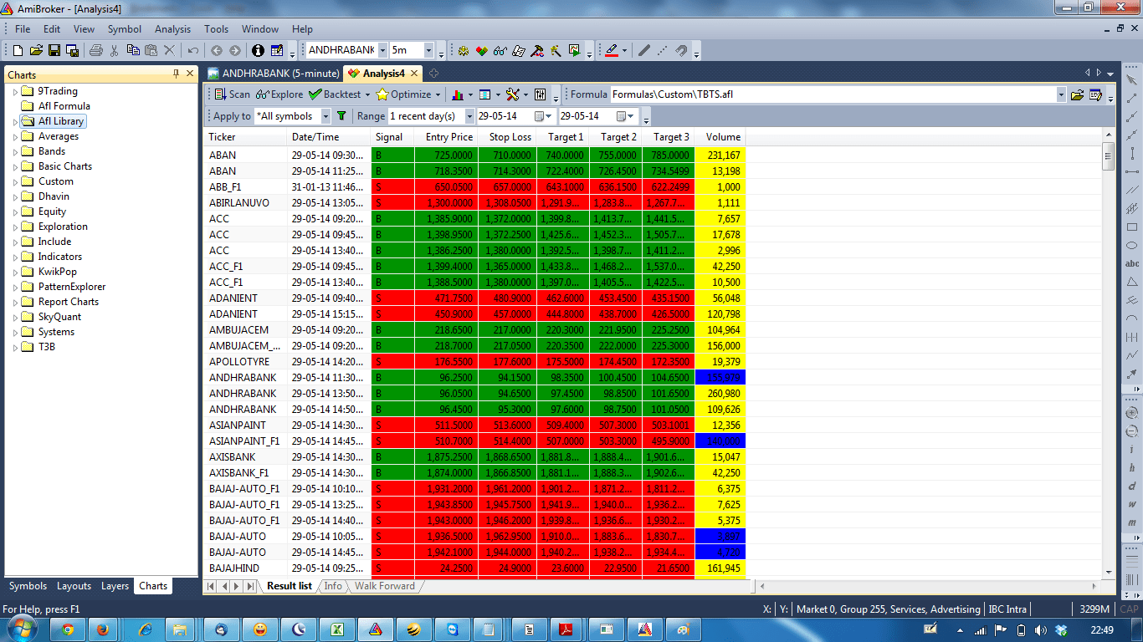The image size is (1143, 642).
Task: Select the PatternExplorer folder
Action: tap(72, 287)
